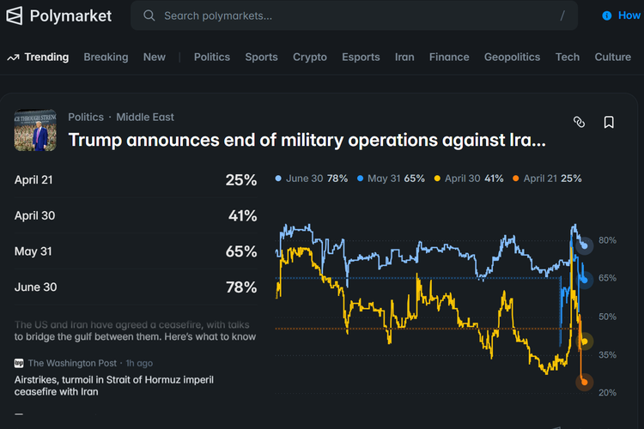Open the How it works info icon

click(x=608, y=15)
